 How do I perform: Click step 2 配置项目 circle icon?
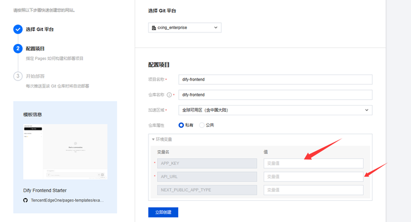pos(18,49)
